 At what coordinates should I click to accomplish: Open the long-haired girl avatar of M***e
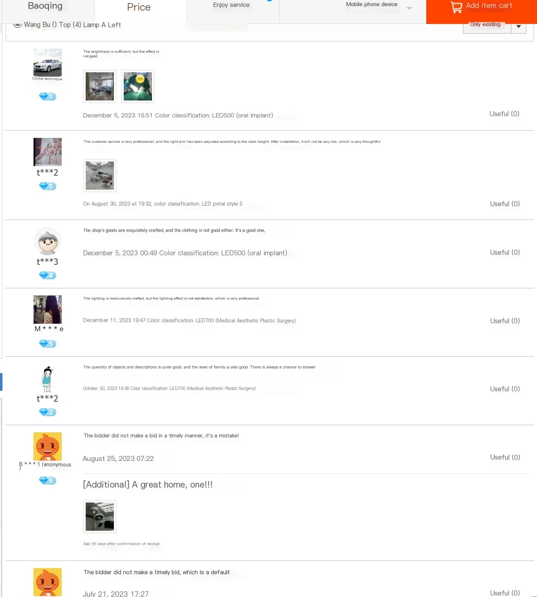coord(48,310)
